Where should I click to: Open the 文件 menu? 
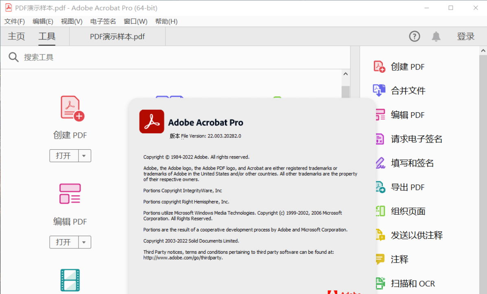[14, 21]
